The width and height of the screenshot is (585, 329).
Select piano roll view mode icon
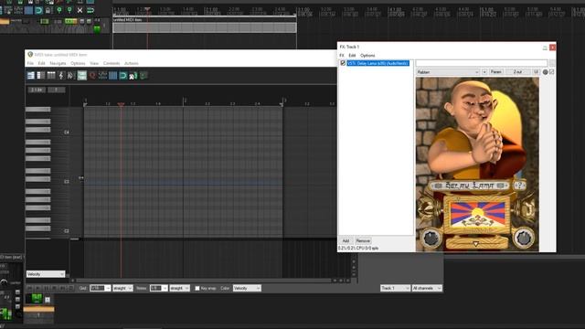(31, 76)
